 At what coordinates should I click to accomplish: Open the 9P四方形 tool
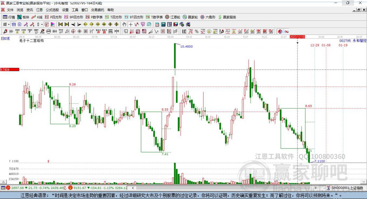[x=74, y=17]
